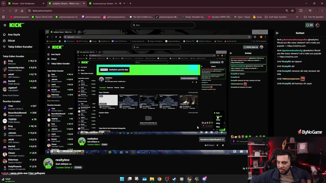This screenshot has width=326, height=183.
Task: Click the resitylmz channel name below player
Action: [x=62, y=160]
